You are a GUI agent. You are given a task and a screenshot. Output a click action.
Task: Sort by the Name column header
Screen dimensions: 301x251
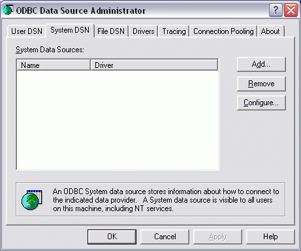pyautogui.click(x=54, y=65)
